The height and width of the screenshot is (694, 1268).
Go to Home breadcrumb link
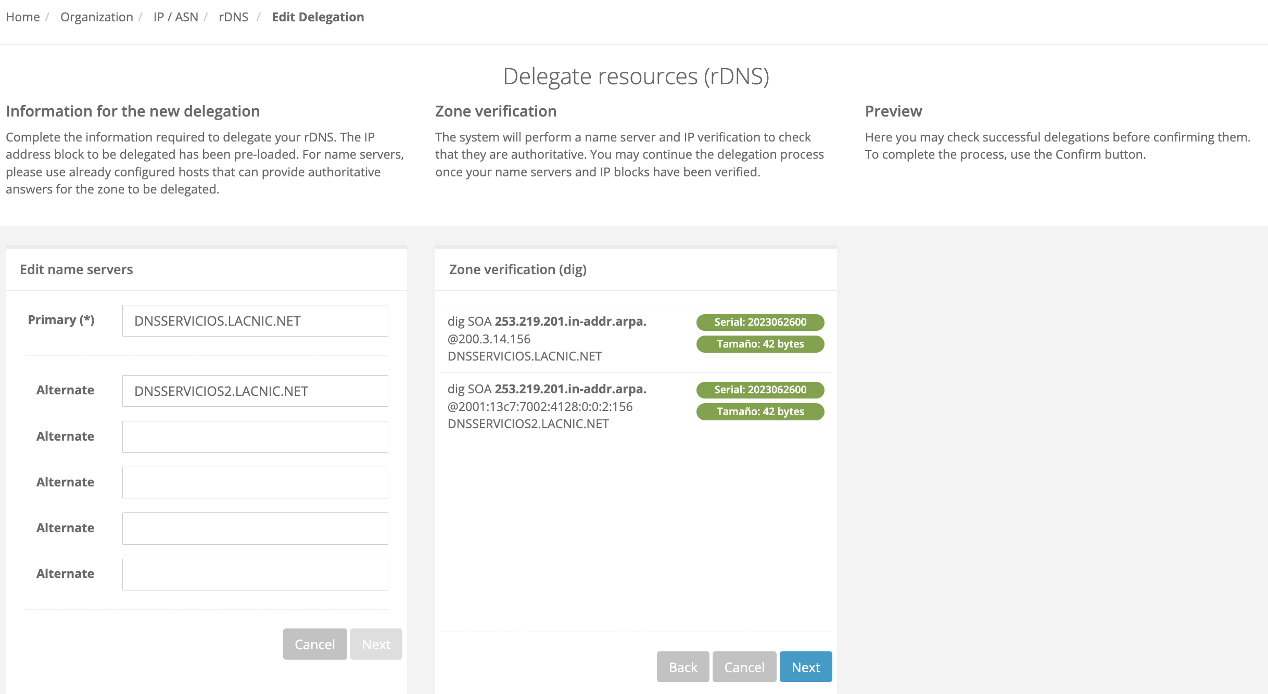pyautogui.click(x=23, y=17)
